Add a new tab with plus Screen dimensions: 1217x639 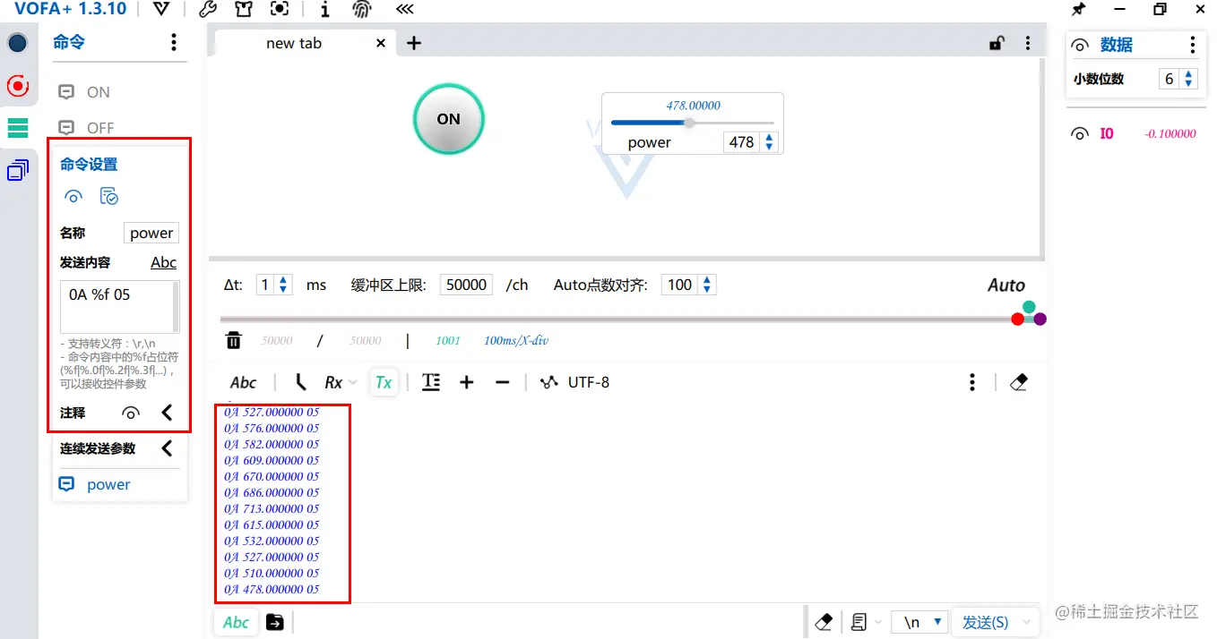[414, 43]
